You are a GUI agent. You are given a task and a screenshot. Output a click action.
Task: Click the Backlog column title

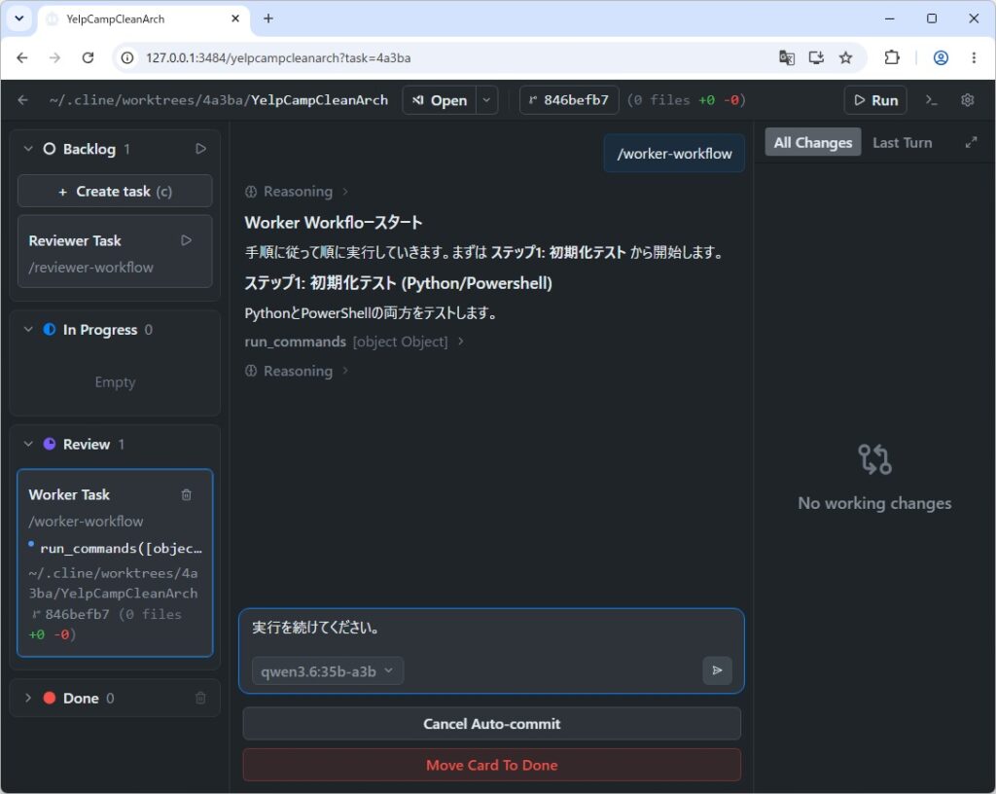tap(89, 149)
